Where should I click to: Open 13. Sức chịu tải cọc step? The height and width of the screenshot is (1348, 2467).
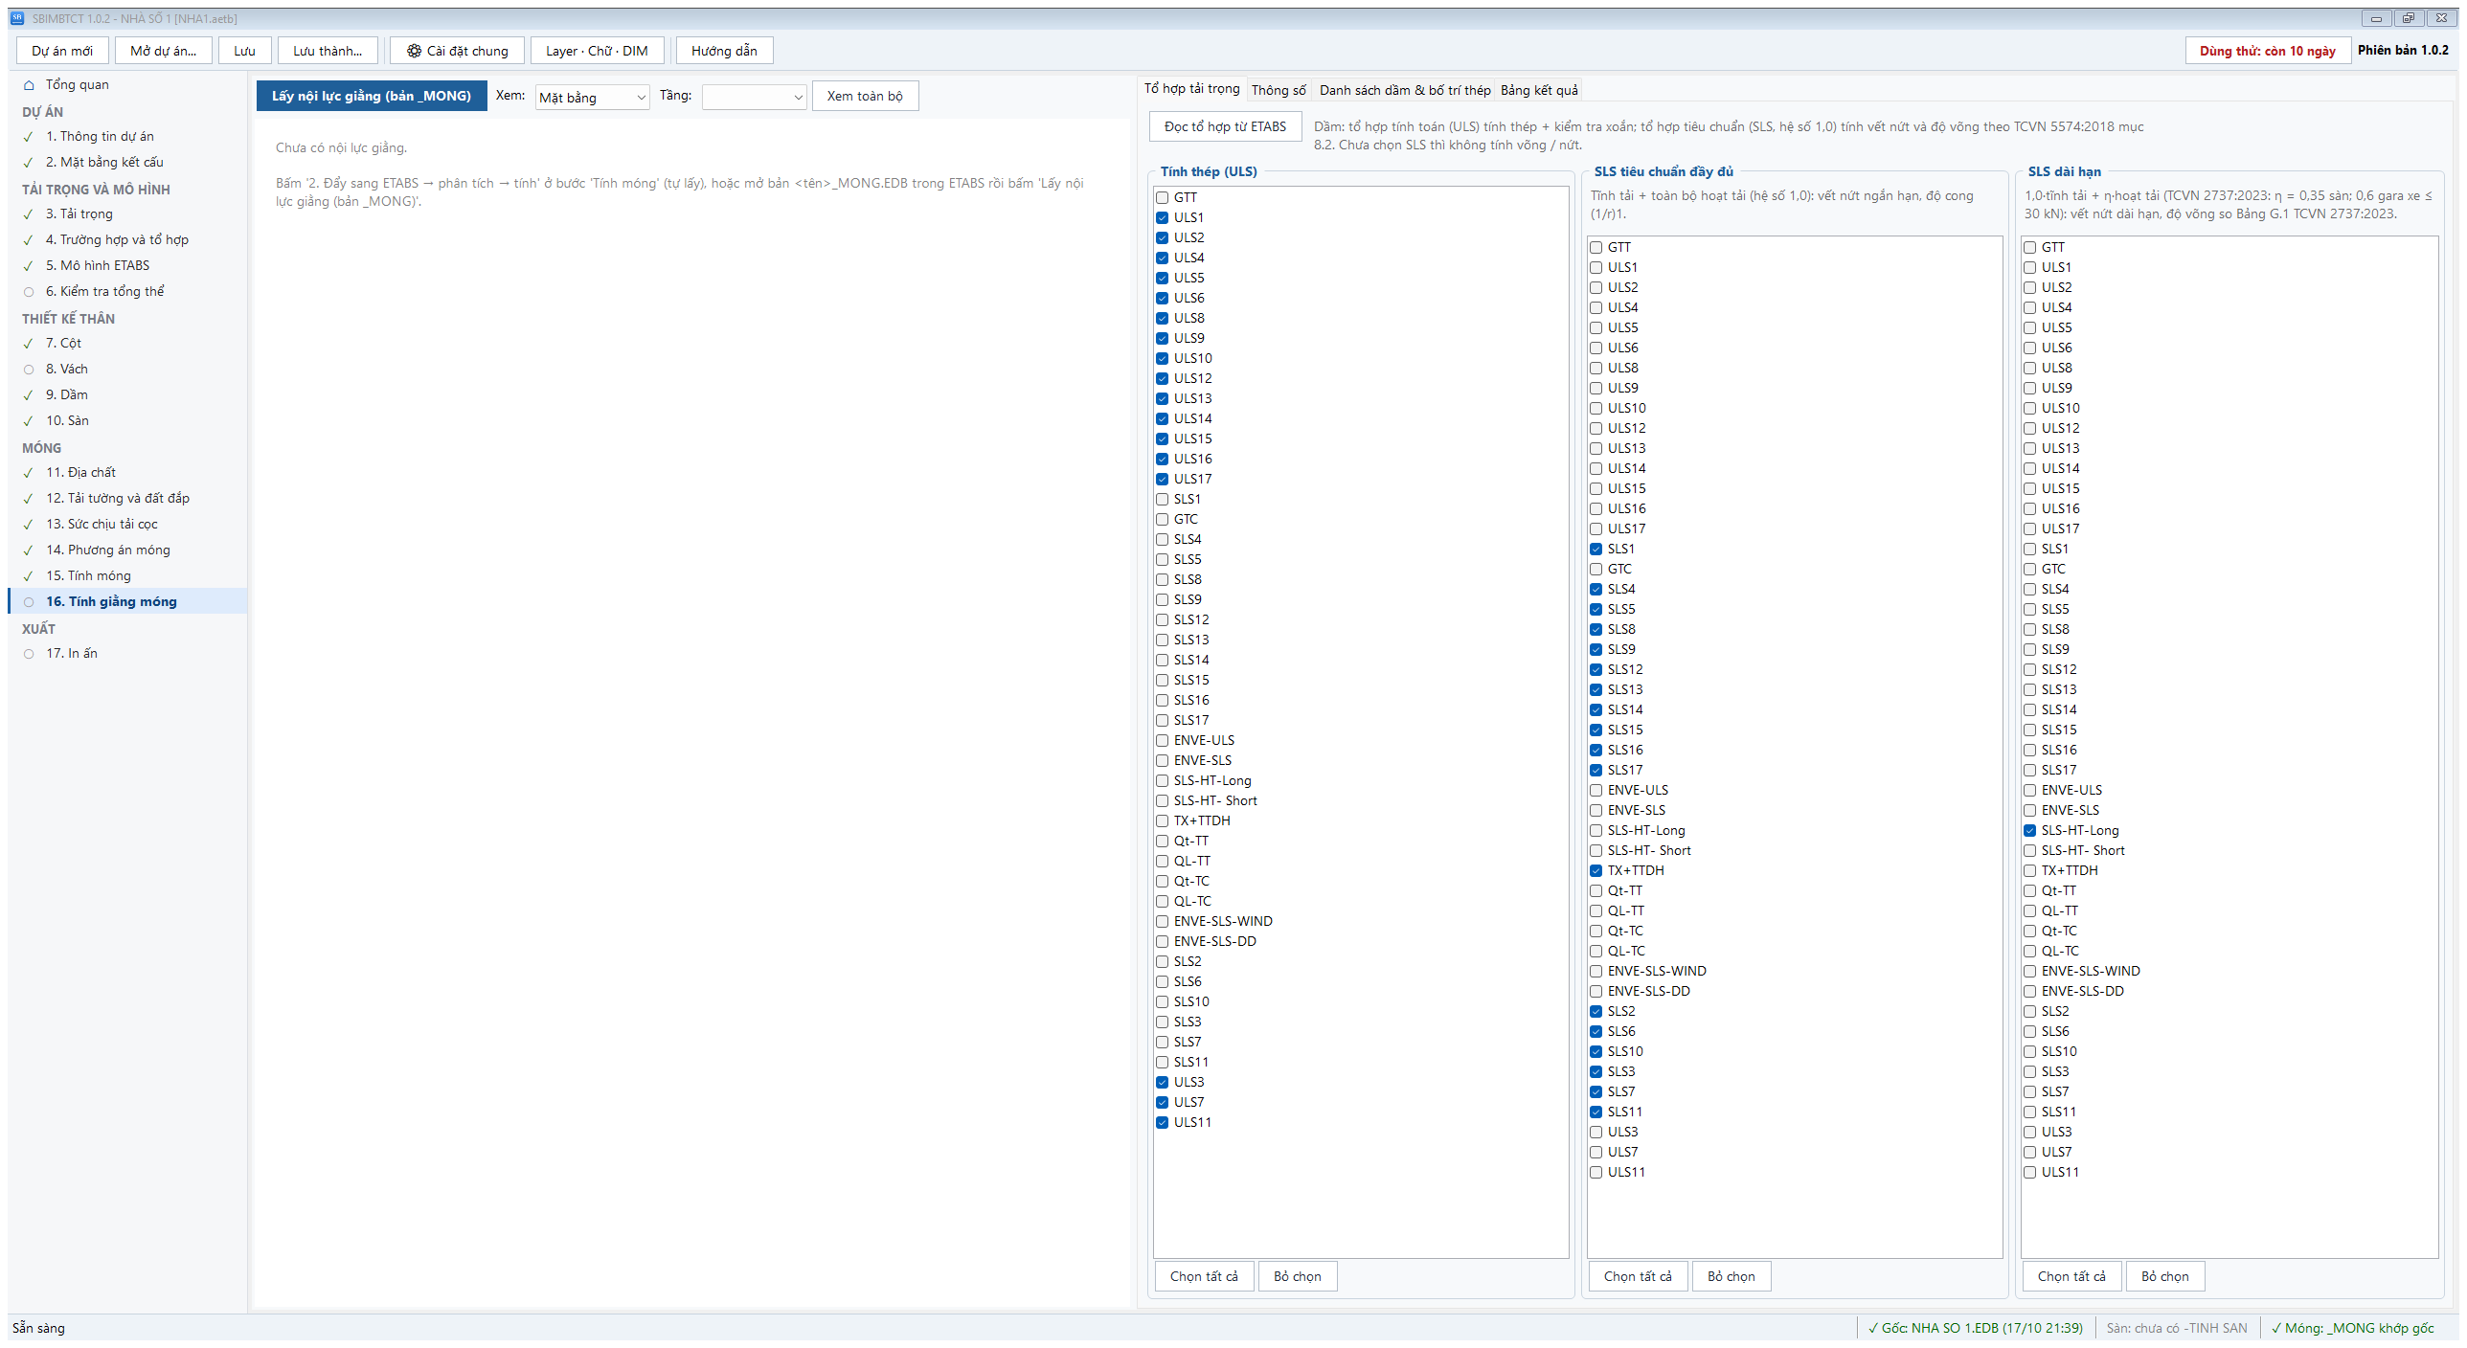tap(127, 524)
